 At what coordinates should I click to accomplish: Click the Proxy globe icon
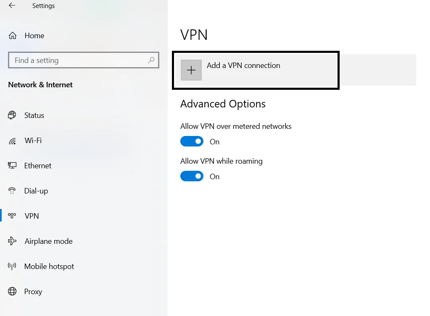(12, 291)
